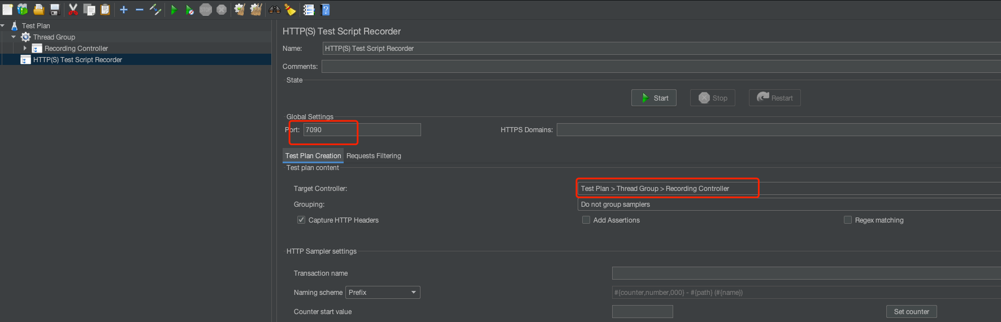1001x322 pixels.
Task: Collapse the Thread Group tree node
Action: [x=14, y=37]
